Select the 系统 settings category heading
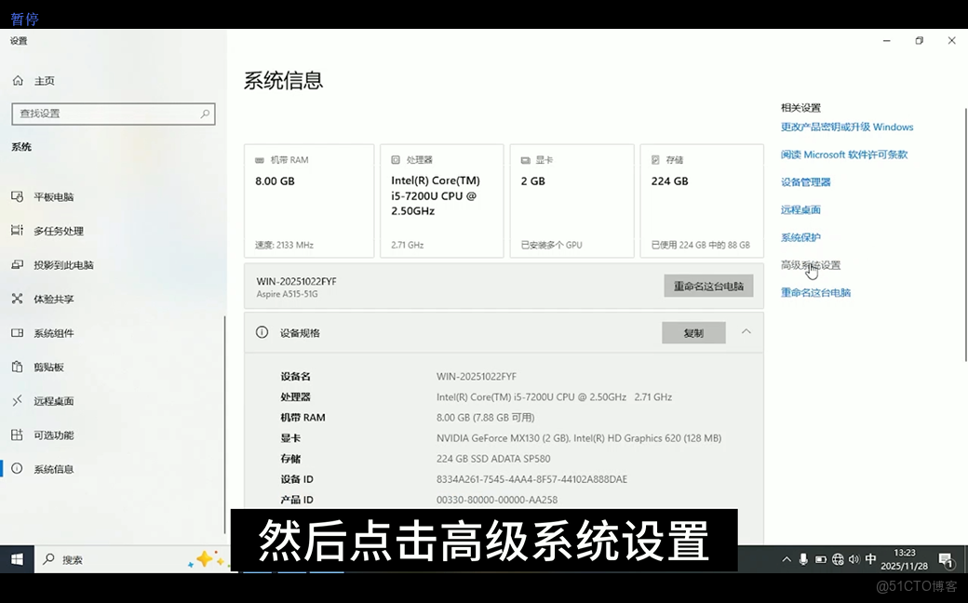Screen dimensions: 968x603 point(20,146)
